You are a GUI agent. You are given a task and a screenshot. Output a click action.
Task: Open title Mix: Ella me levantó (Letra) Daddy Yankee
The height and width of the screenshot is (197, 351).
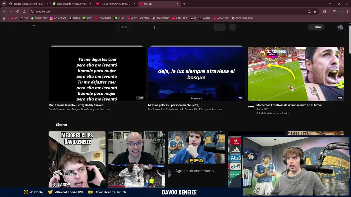pyautogui.click(x=76, y=105)
